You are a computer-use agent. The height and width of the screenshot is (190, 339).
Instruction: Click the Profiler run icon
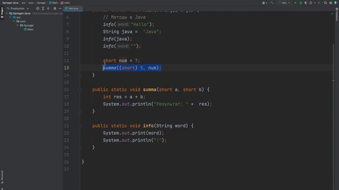311,3
